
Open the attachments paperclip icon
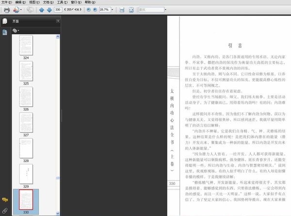(x=5, y=211)
